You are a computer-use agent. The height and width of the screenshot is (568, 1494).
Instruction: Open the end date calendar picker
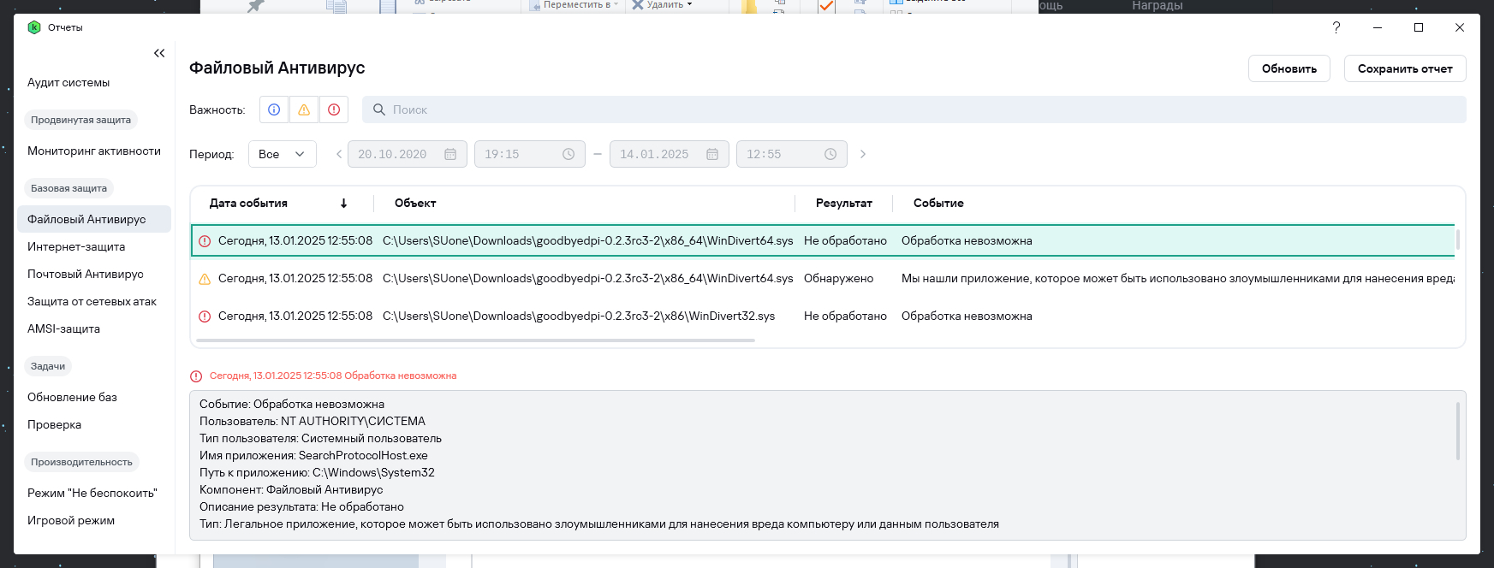[712, 154]
